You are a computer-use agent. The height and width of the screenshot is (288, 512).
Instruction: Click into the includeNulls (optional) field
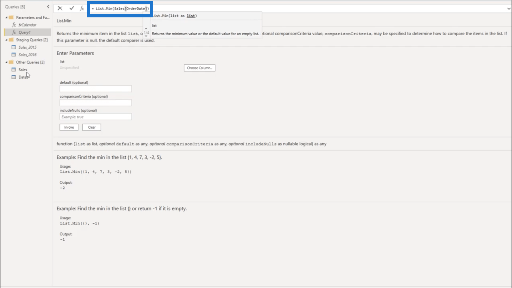click(96, 117)
